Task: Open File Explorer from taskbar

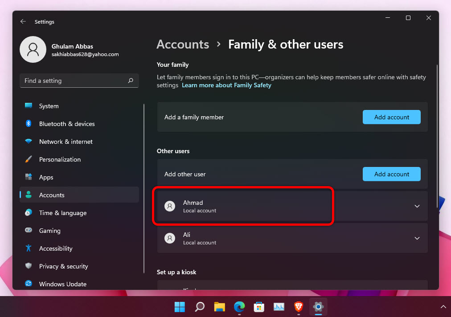Action: pos(219,307)
